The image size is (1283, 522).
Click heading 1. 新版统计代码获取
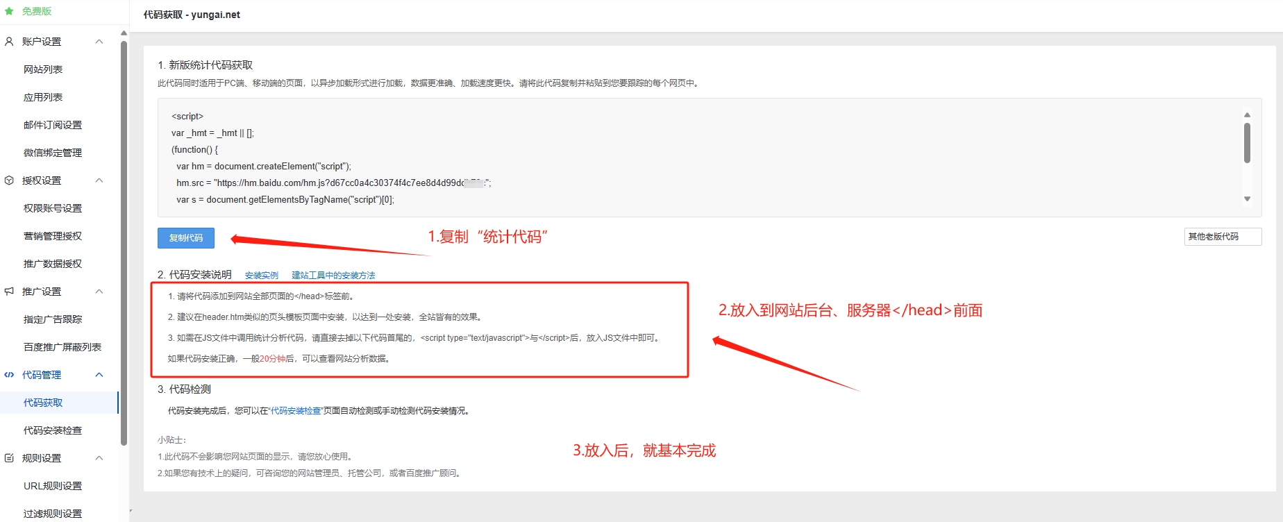pyautogui.click(x=205, y=65)
